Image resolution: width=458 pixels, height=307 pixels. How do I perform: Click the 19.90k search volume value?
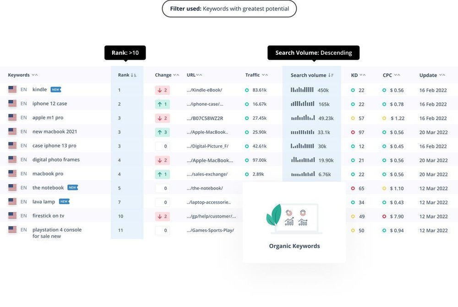pos(326,160)
